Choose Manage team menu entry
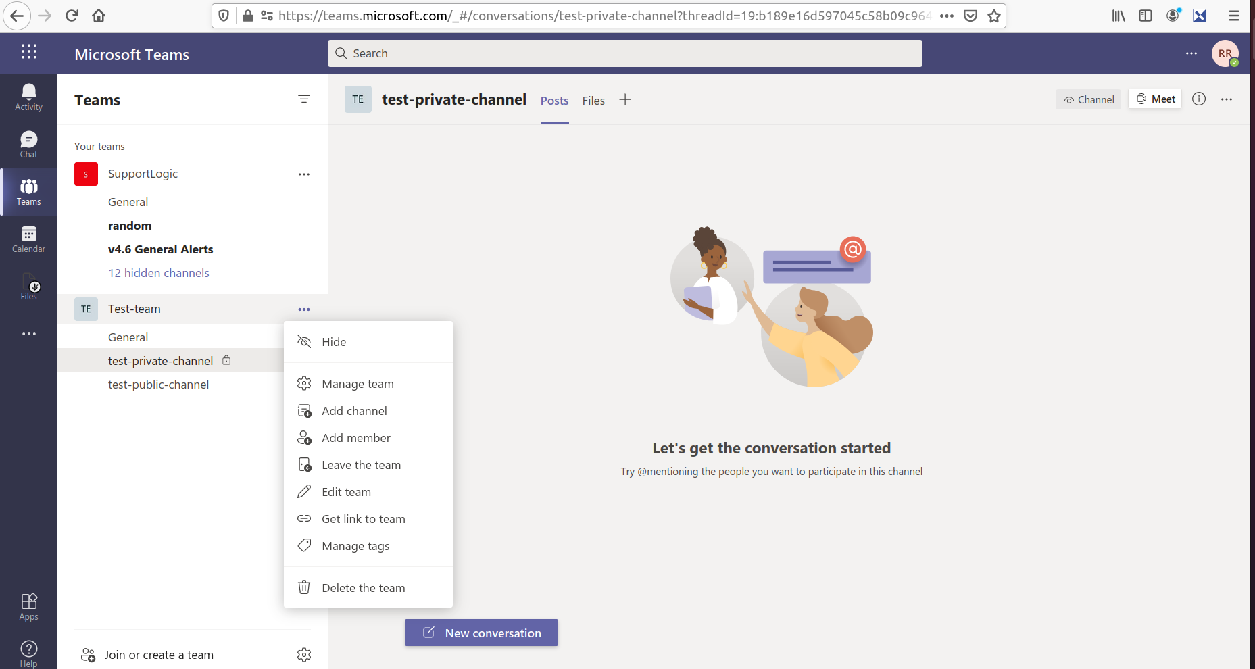The image size is (1255, 669). 368,384
